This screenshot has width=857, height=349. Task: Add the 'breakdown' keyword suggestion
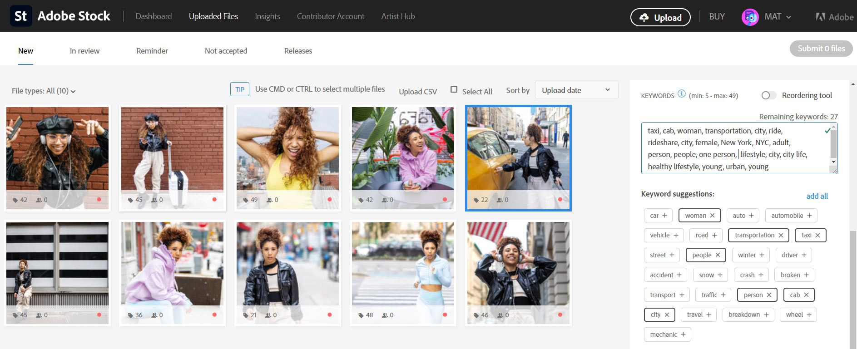coord(748,315)
